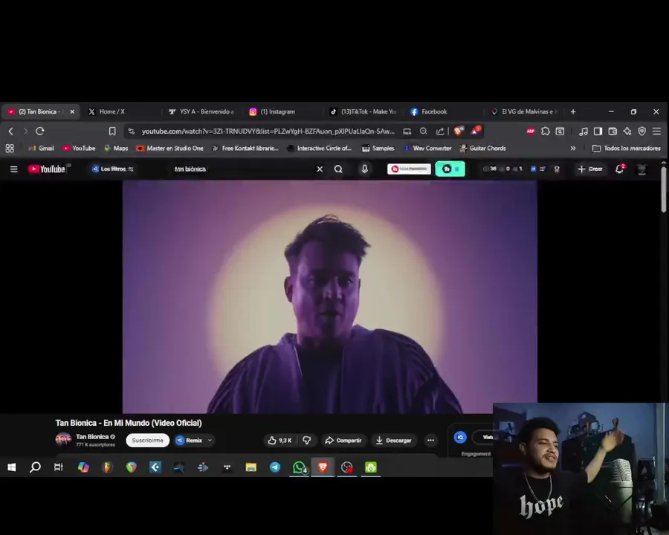The height and width of the screenshot is (535, 669).
Task: Open the more actions three-dot menu
Action: (430, 441)
